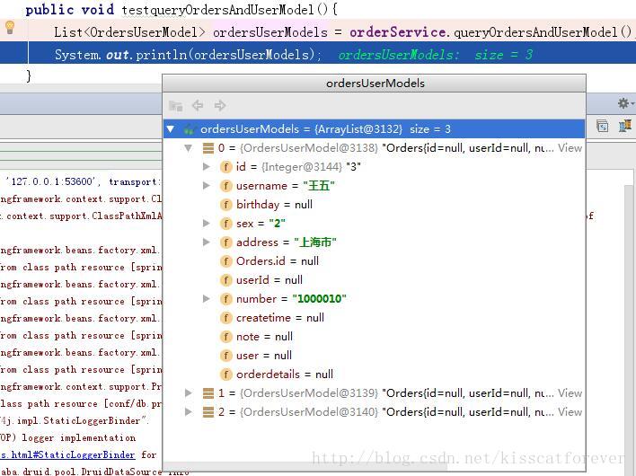Screen dimensions: 636x476
Task: Click the field icon beside orderdetails
Action: coord(225,375)
